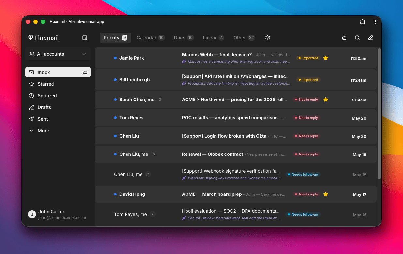The image size is (403, 254).
Task: Click the 9:14am timestamp
Action: (359, 100)
